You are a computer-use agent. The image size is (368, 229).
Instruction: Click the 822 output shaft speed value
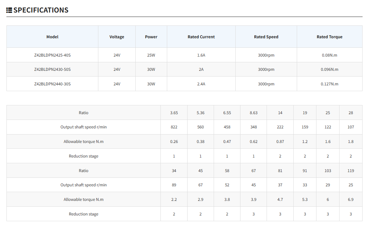174,127
